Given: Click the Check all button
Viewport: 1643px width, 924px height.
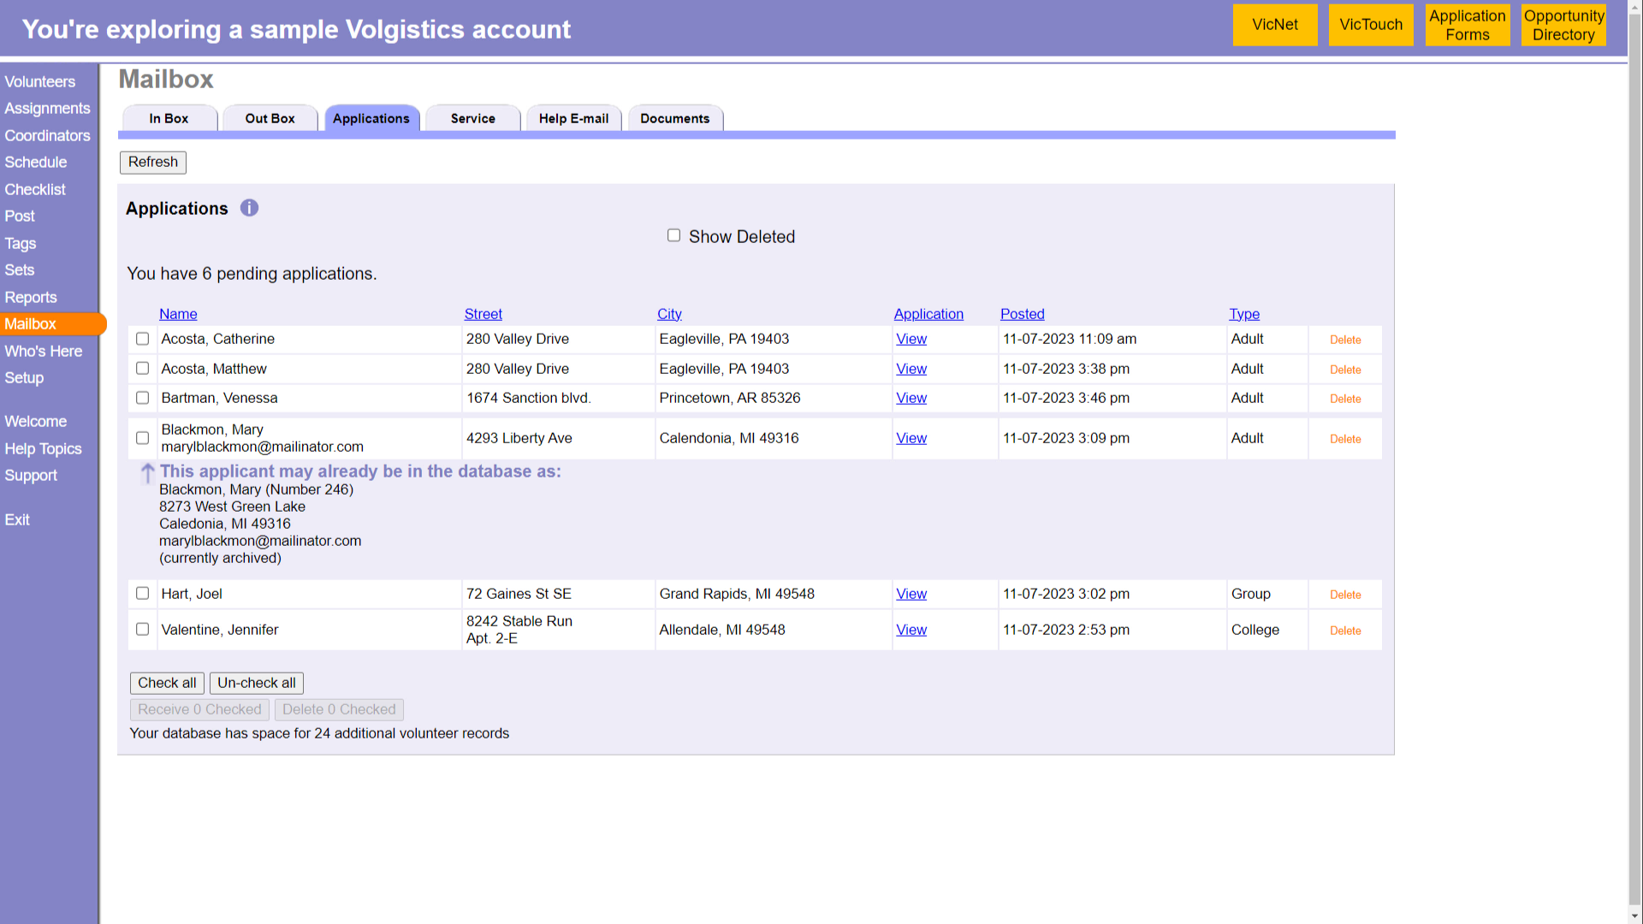Looking at the screenshot, I should (x=167, y=683).
